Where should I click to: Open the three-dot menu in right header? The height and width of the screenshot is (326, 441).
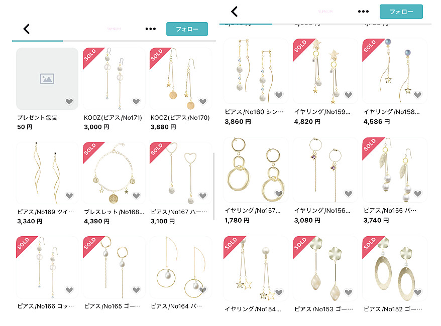click(363, 12)
